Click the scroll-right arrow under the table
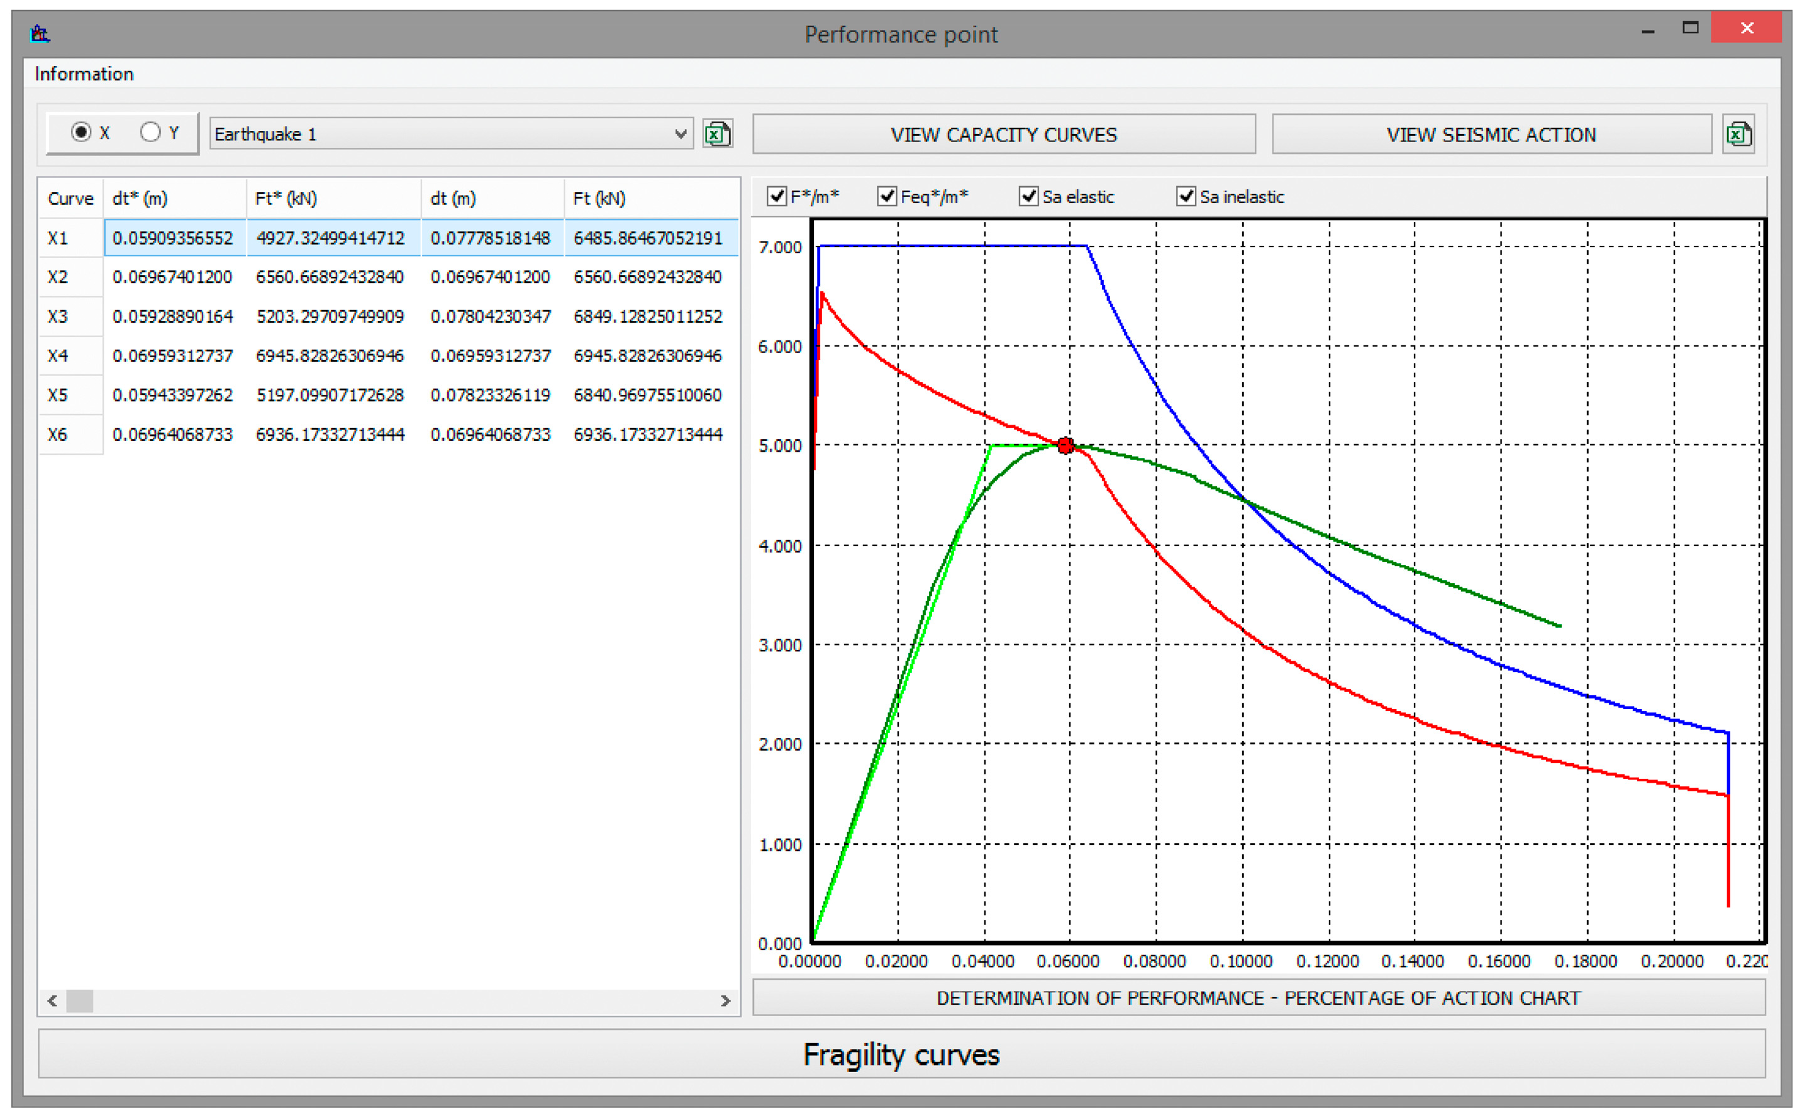 pos(726,1002)
